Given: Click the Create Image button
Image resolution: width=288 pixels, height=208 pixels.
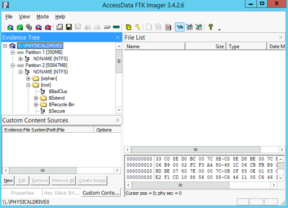Looking at the screenshot, I should [92, 181].
